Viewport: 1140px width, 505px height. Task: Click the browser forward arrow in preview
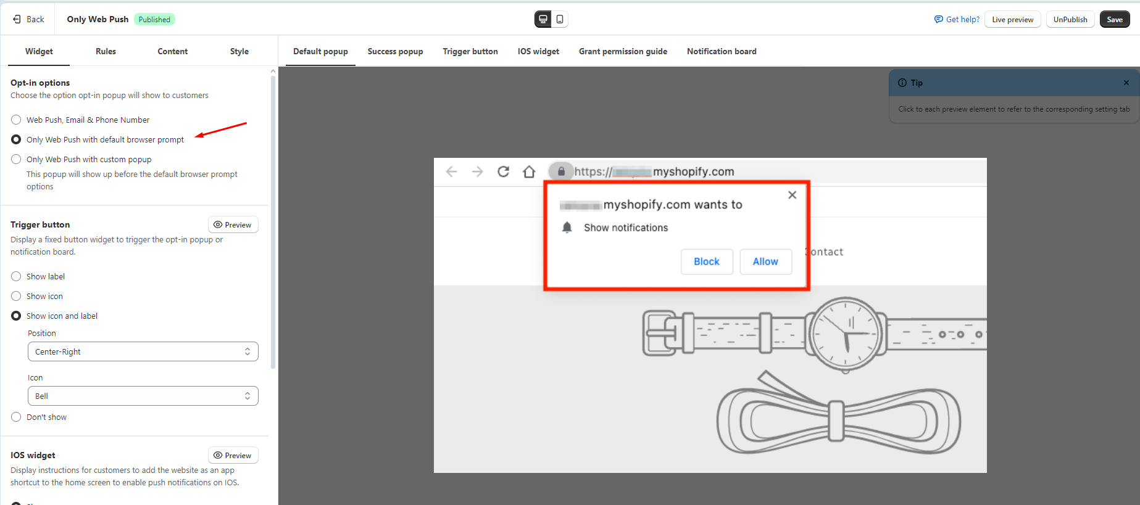[477, 171]
